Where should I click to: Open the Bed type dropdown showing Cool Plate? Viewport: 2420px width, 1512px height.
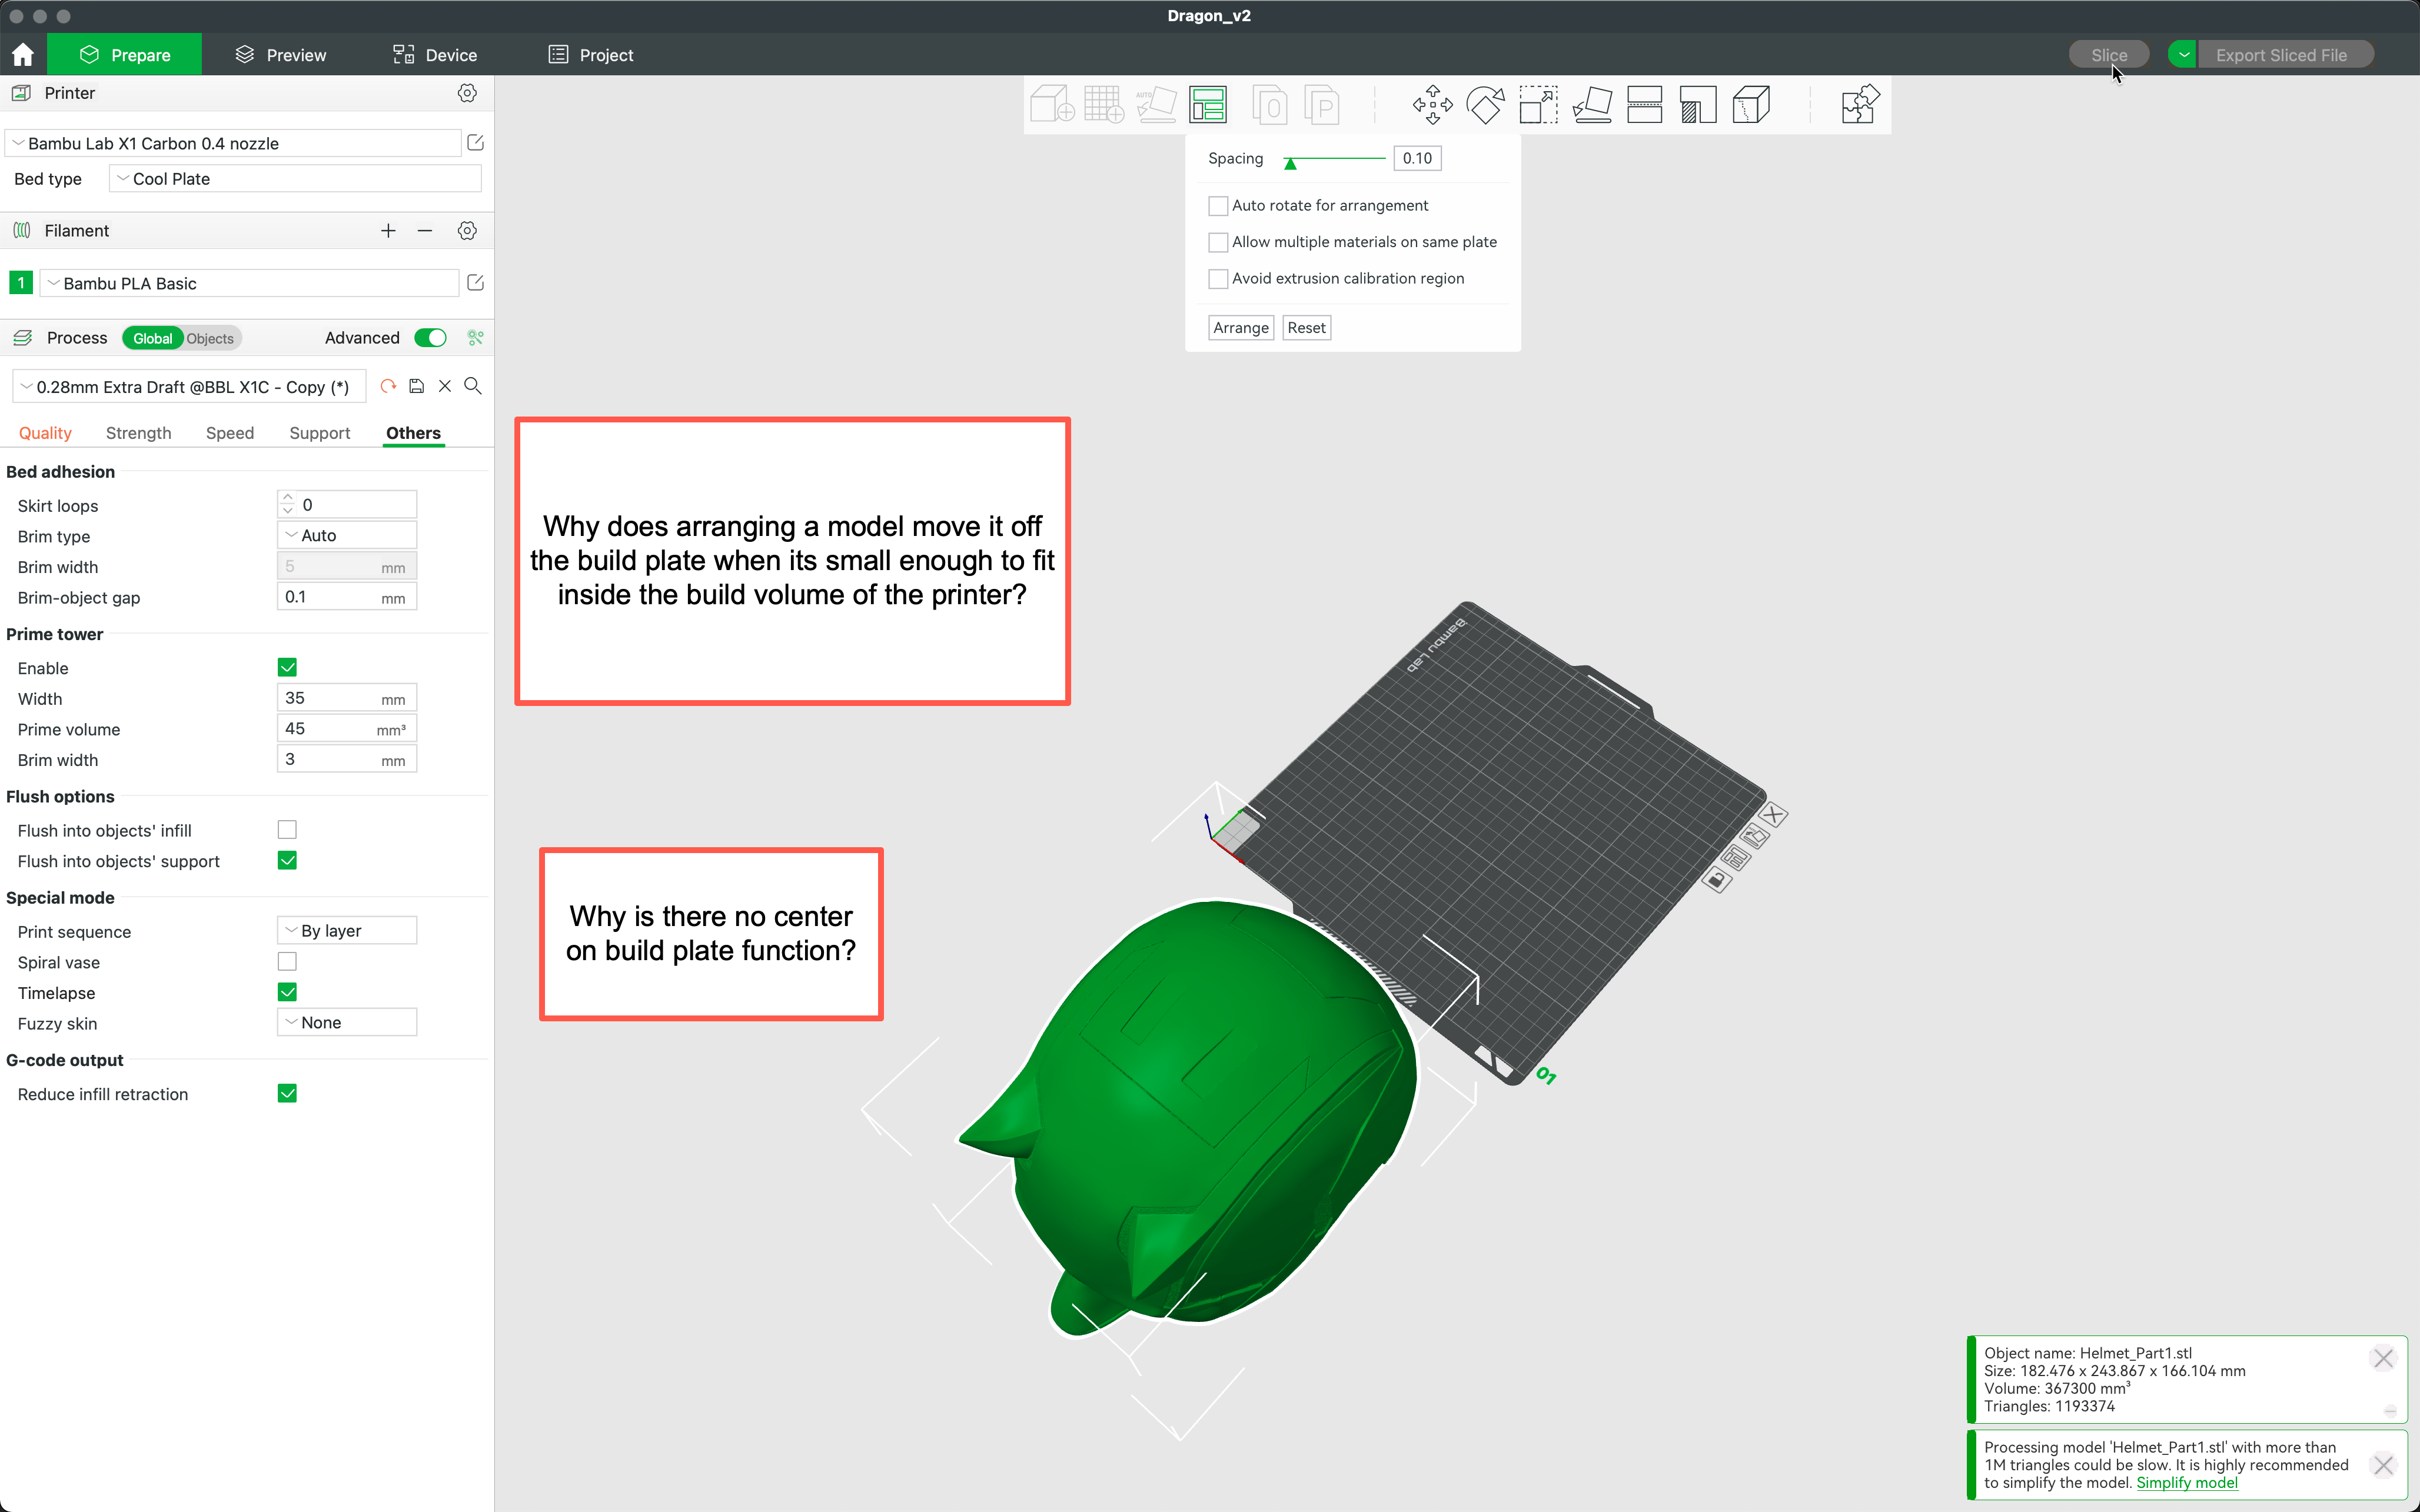click(294, 178)
